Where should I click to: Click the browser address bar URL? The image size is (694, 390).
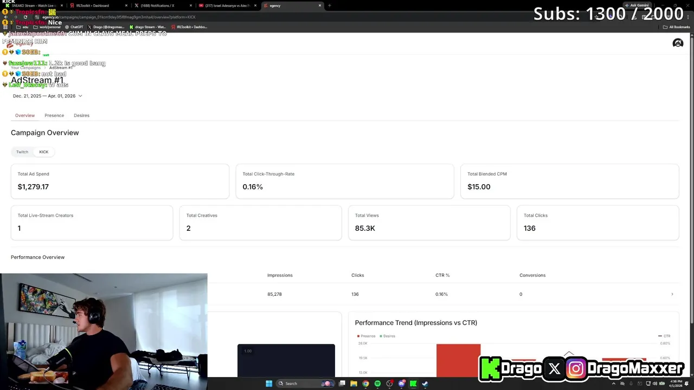pyautogui.click(x=119, y=17)
